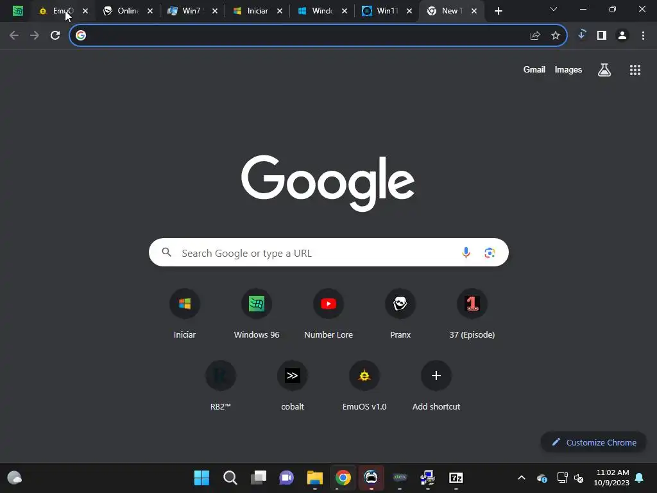Open Gmail link
The height and width of the screenshot is (493, 657).
(x=534, y=69)
